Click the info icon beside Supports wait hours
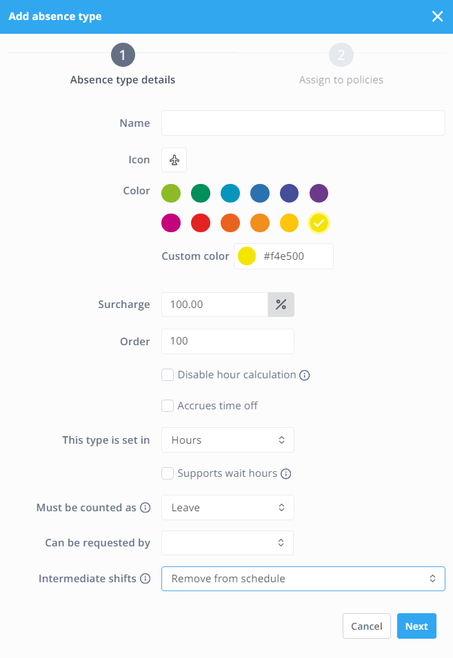 pyautogui.click(x=285, y=473)
